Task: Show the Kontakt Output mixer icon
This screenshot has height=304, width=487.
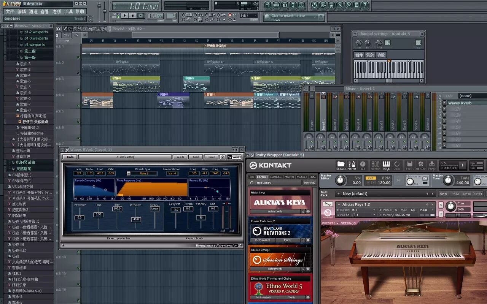Action: tap(375, 165)
